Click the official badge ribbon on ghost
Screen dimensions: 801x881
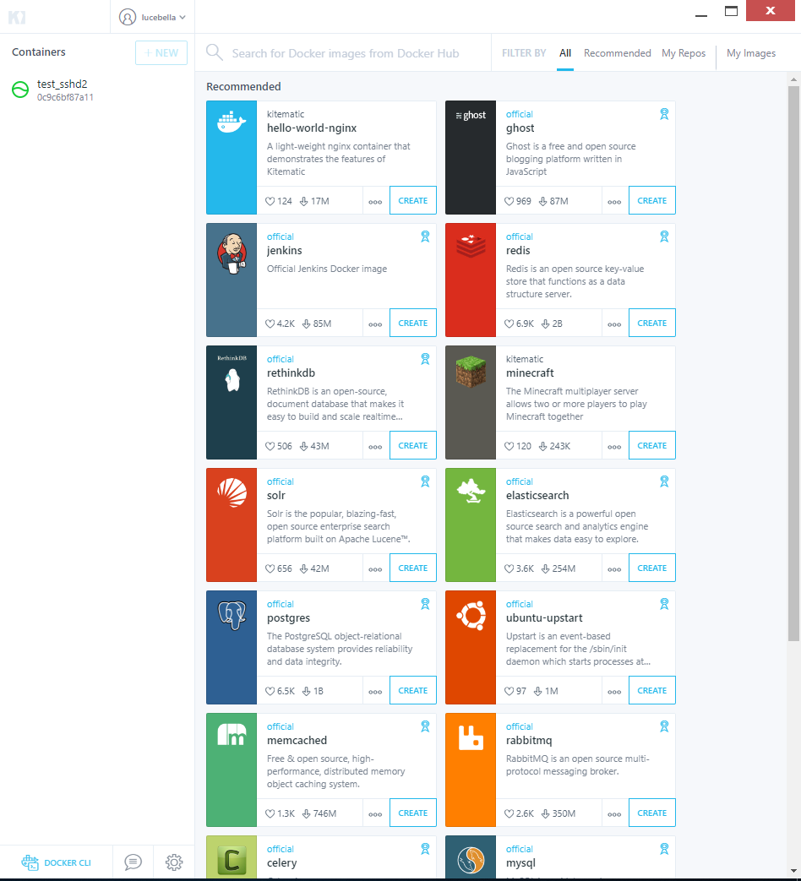coord(664,114)
